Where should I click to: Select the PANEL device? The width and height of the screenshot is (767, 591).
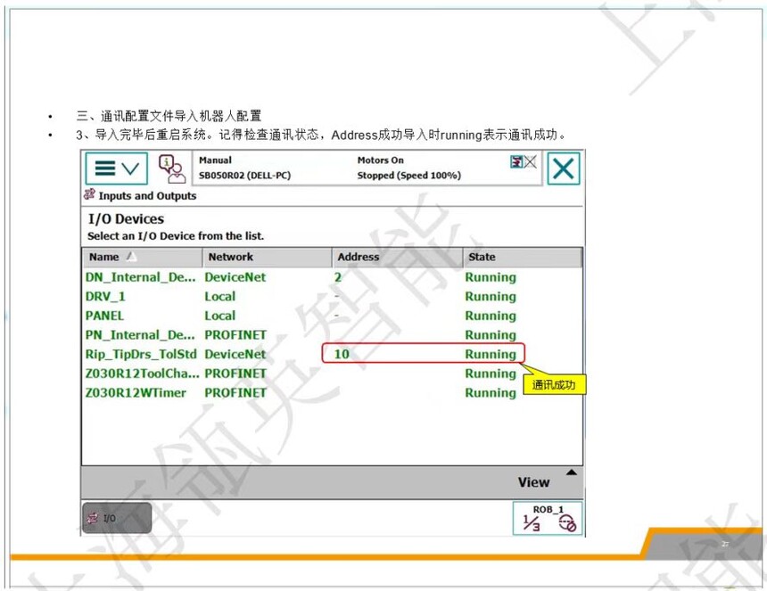click(332, 316)
